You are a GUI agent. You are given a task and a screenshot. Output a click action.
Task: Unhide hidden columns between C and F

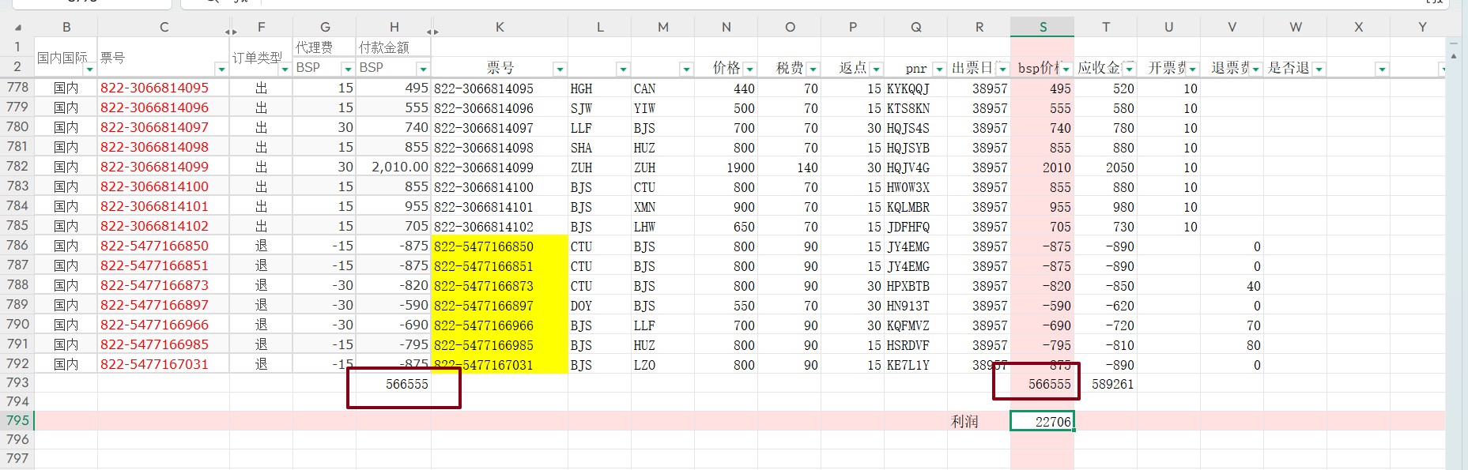[x=230, y=32]
